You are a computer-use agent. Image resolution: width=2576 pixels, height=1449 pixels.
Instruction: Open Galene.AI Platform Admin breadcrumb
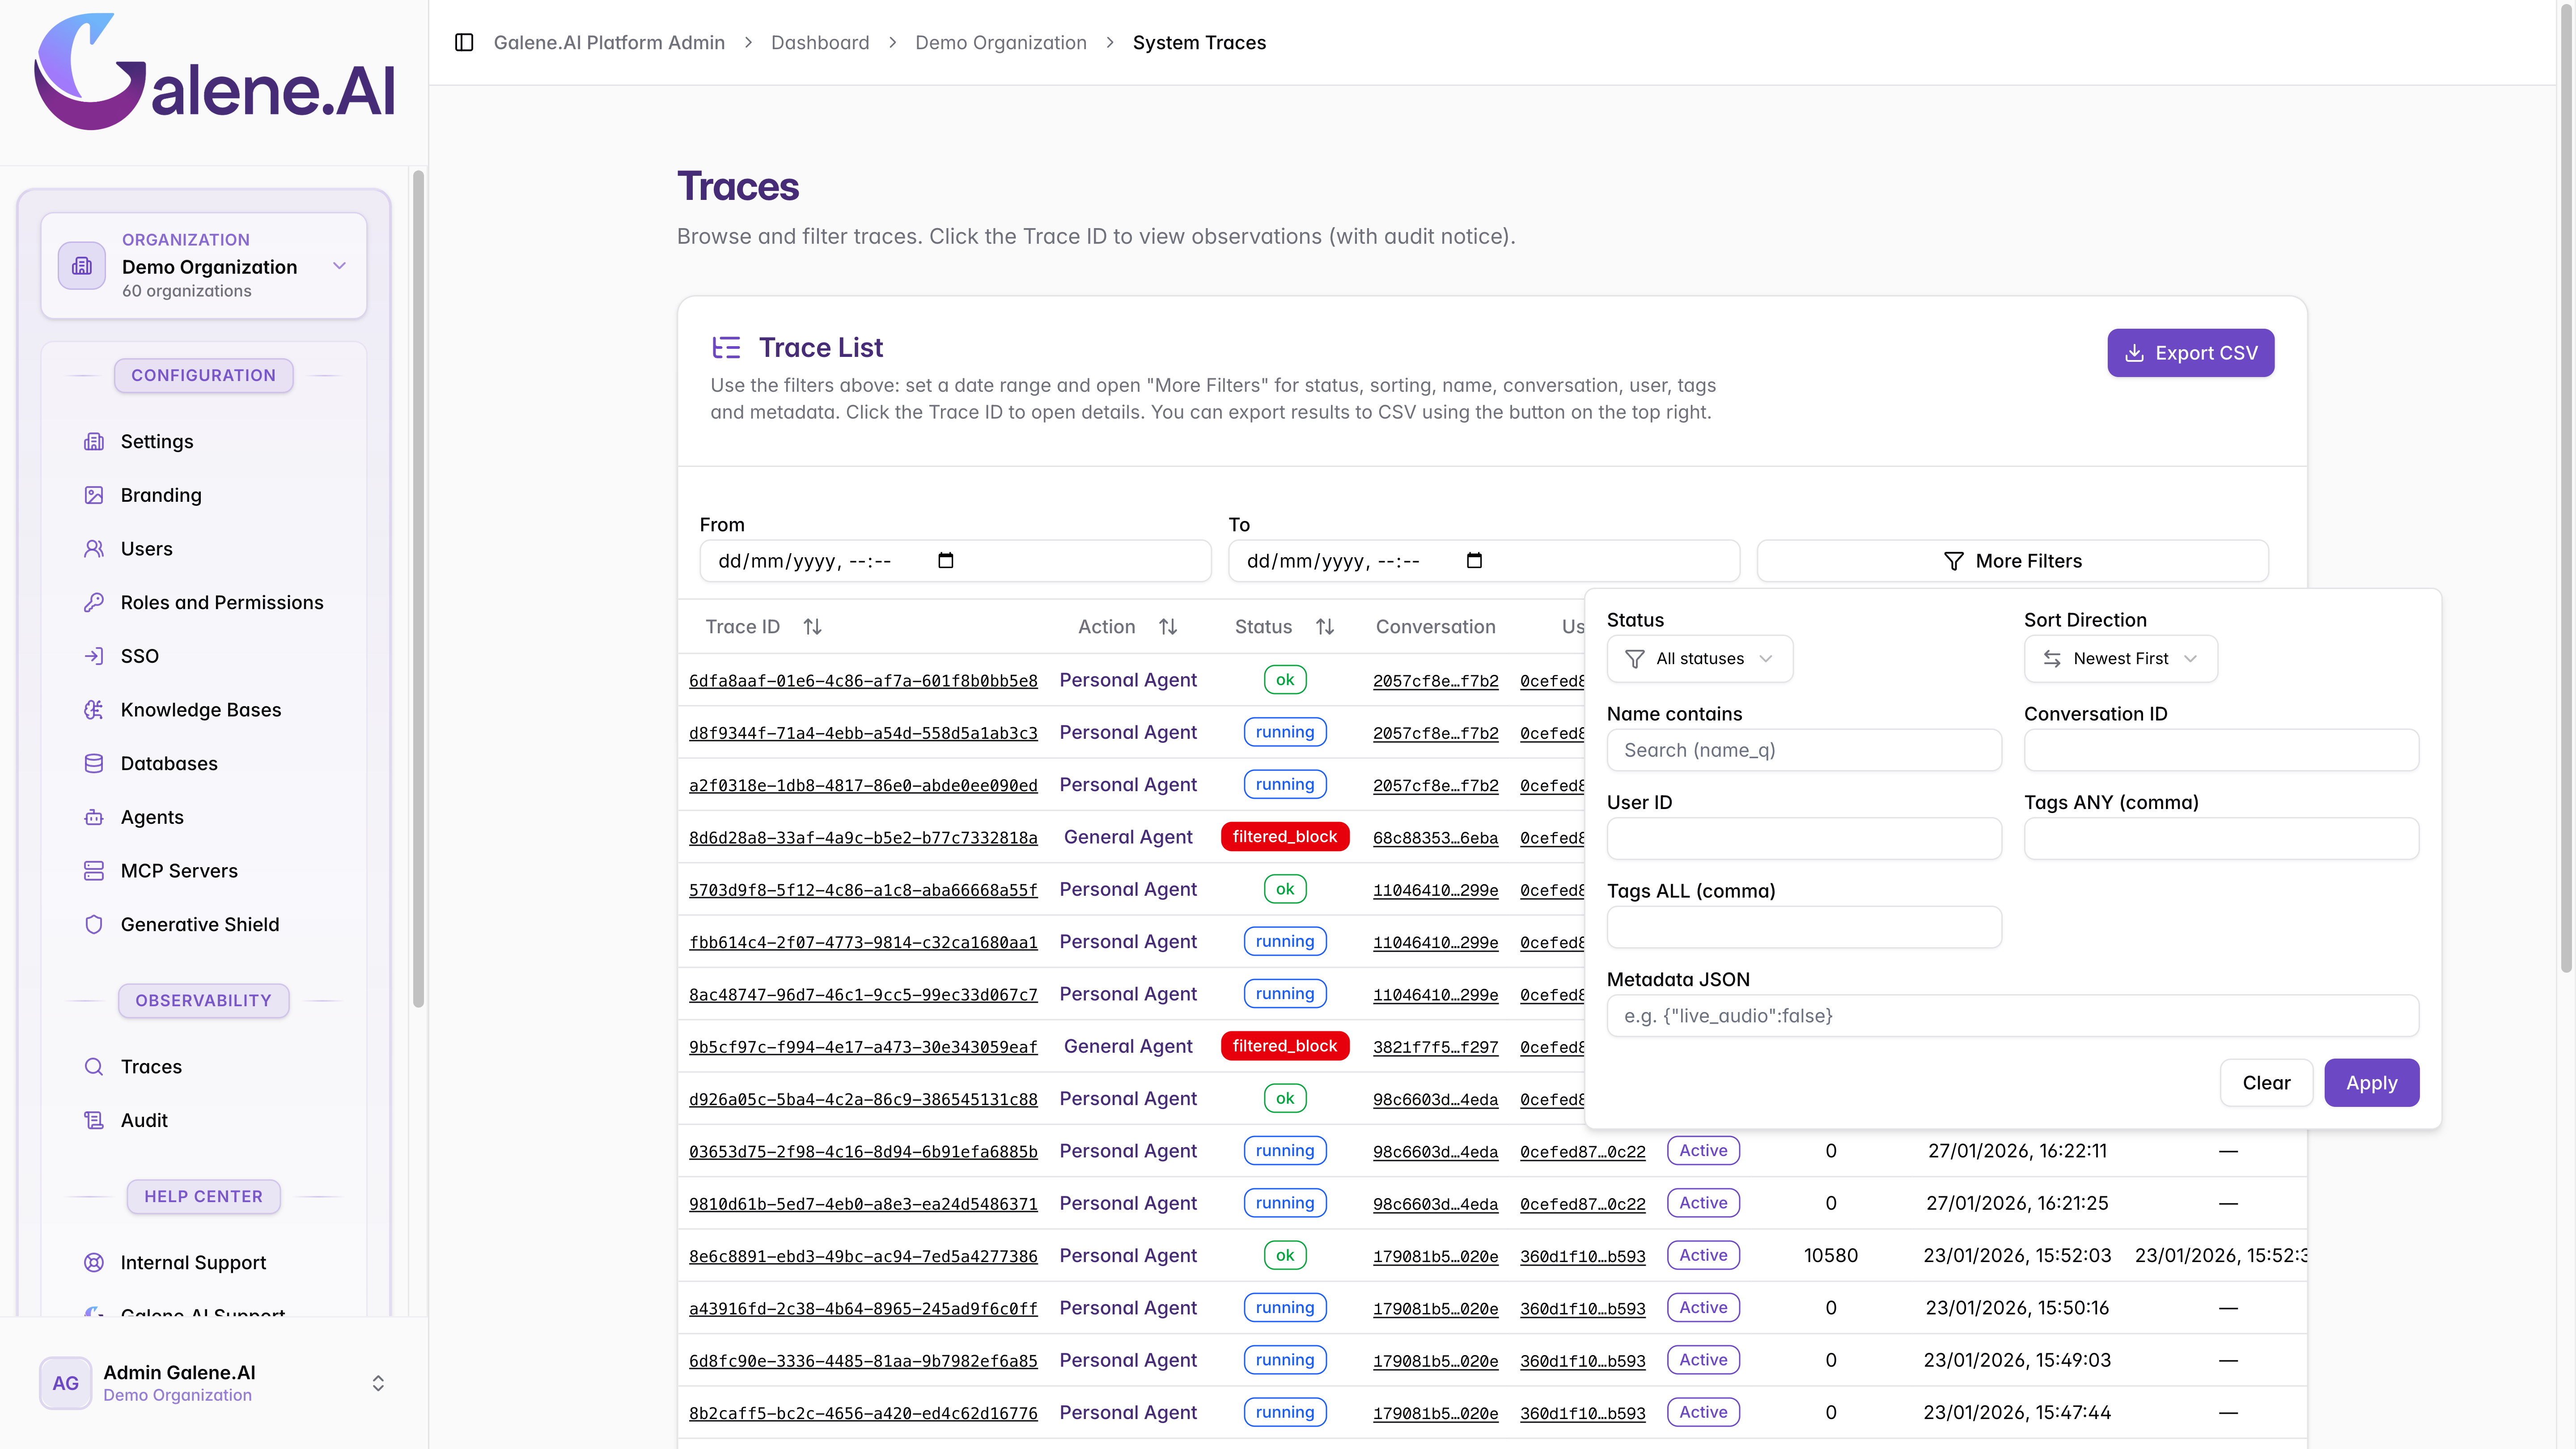pos(609,42)
